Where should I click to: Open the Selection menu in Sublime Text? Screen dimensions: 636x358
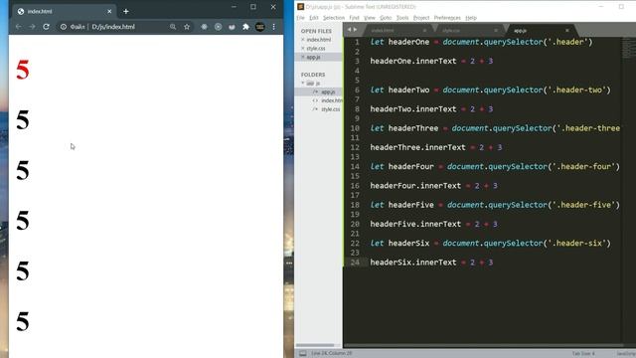click(334, 18)
